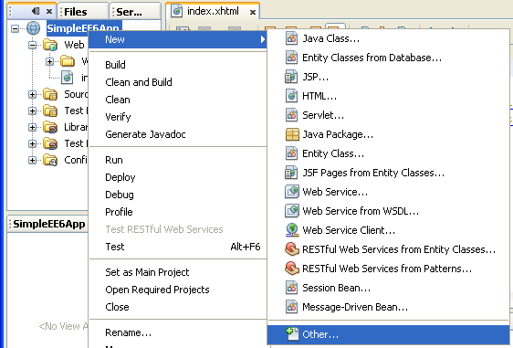Screen dimensions: 513x348
Task: Click the minimize panel icon in Projects tab
Action: (x=36, y=12)
